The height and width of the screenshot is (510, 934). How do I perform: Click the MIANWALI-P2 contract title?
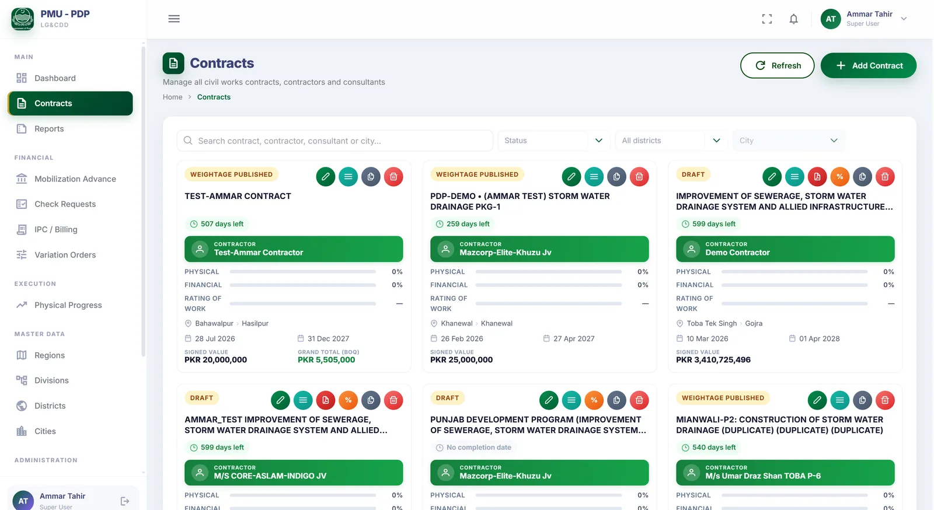coord(780,425)
